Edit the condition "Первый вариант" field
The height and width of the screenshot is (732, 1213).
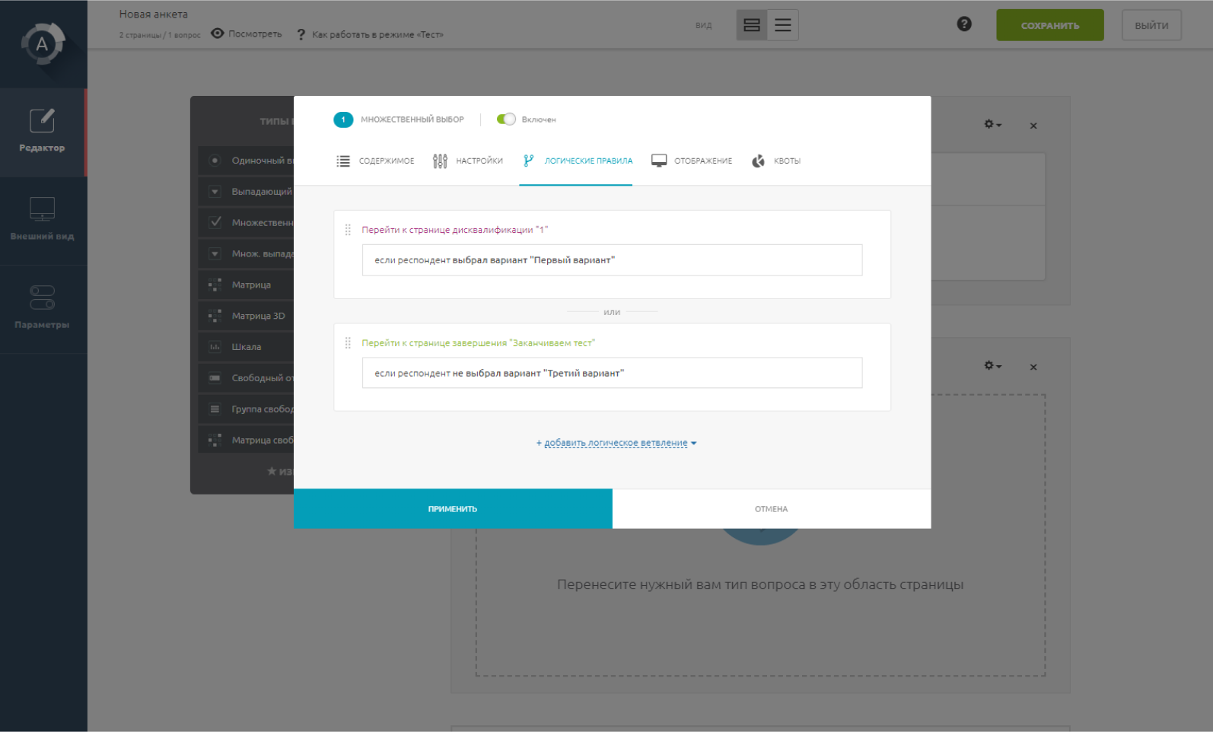click(612, 260)
